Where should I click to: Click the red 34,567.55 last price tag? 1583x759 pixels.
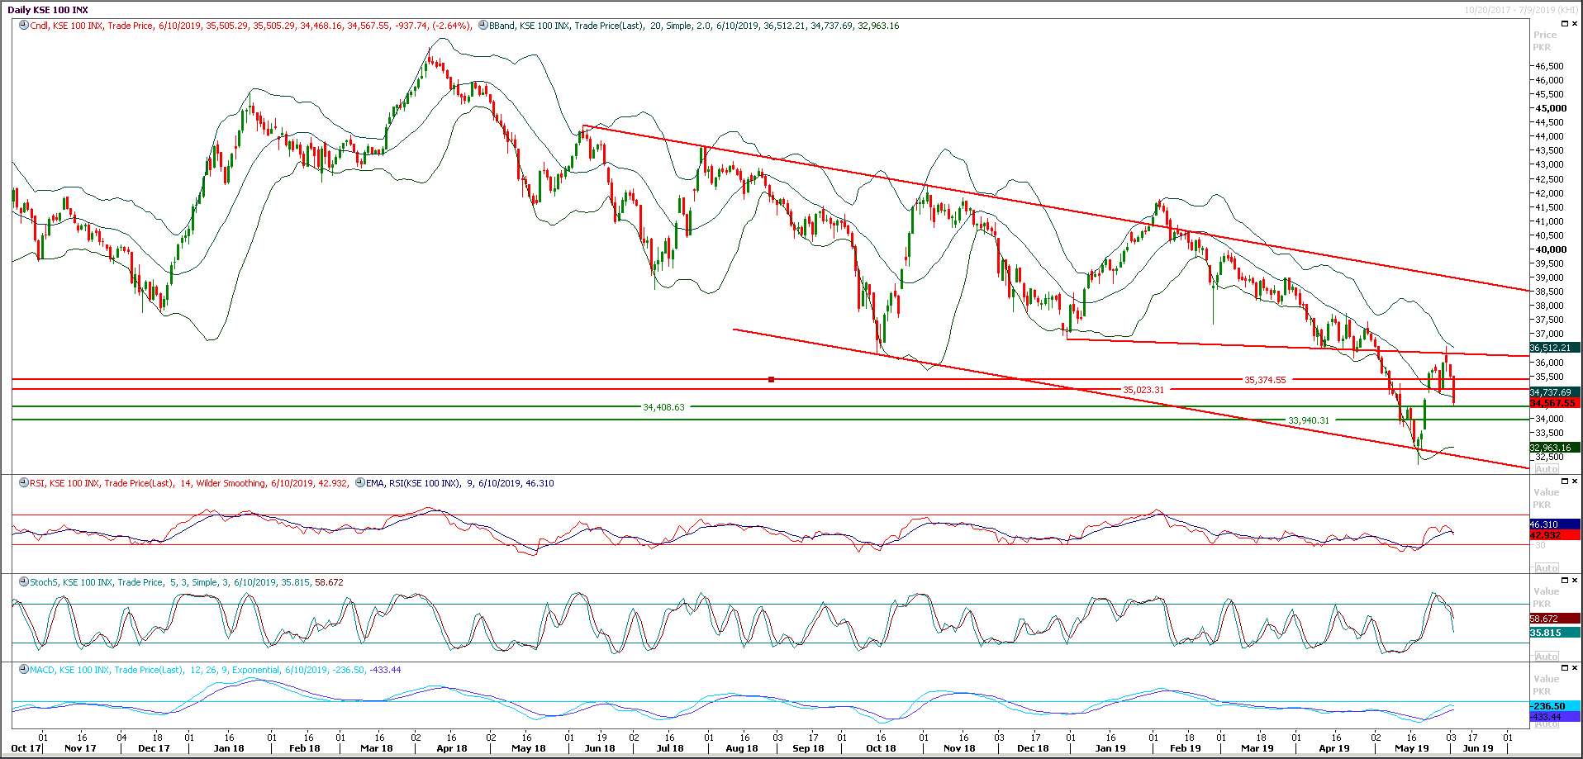click(1553, 402)
